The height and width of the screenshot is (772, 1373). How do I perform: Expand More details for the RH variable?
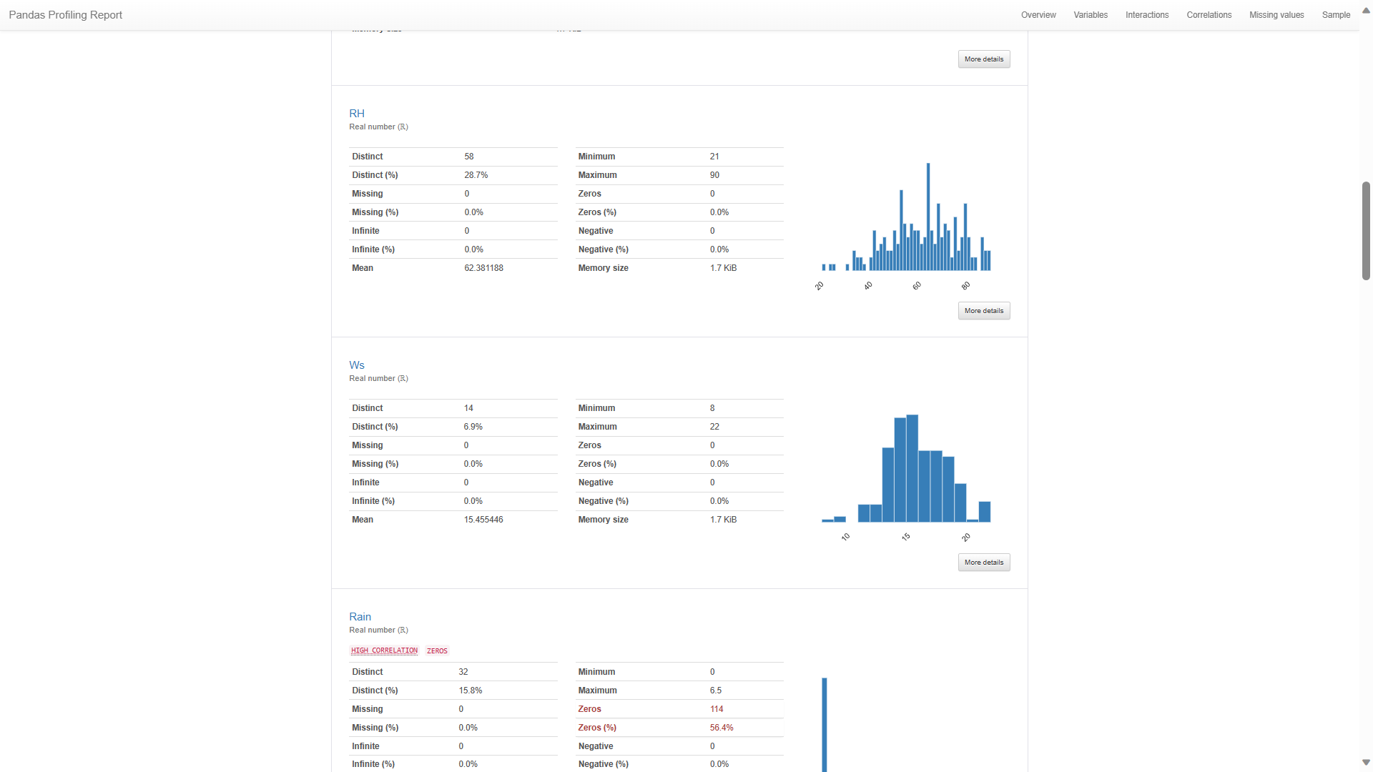(984, 310)
